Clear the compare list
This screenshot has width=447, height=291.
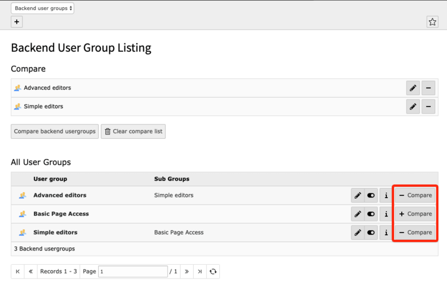[x=133, y=132]
